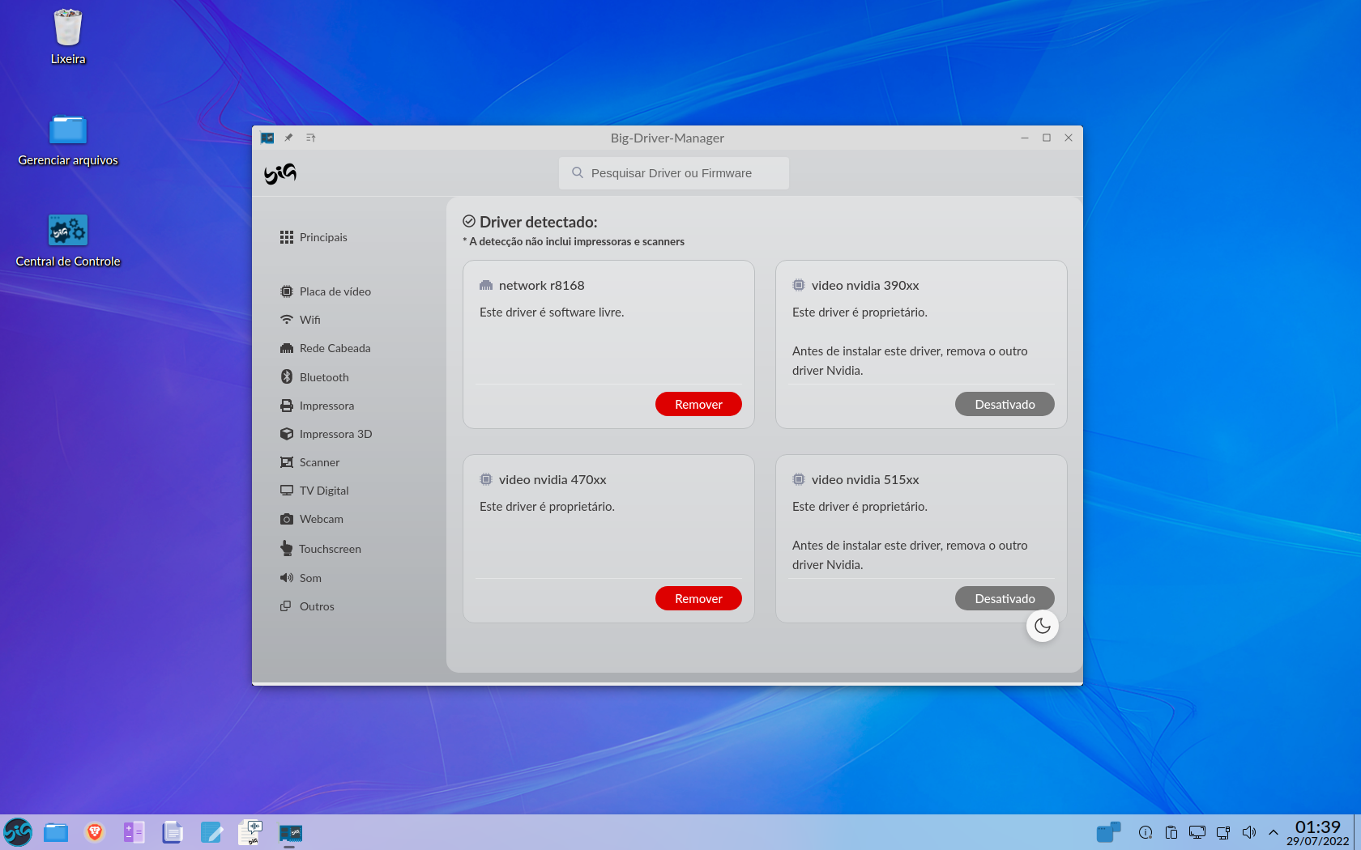Click the nvidia 470xx chip icon
1361x850 pixels.
(x=486, y=479)
